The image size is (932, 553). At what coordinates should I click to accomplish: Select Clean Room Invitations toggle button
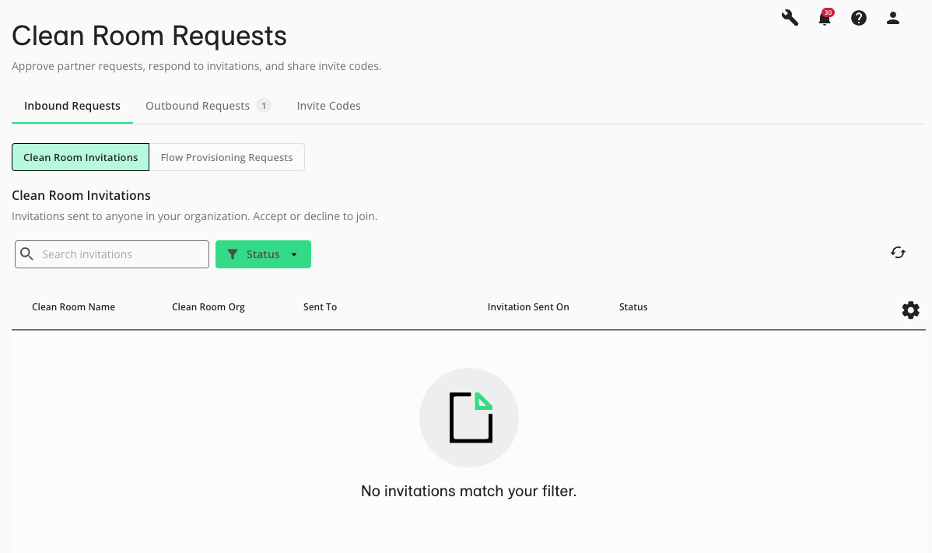click(x=80, y=157)
